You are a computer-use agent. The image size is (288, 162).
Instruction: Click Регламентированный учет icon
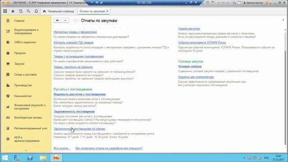(x=8, y=128)
